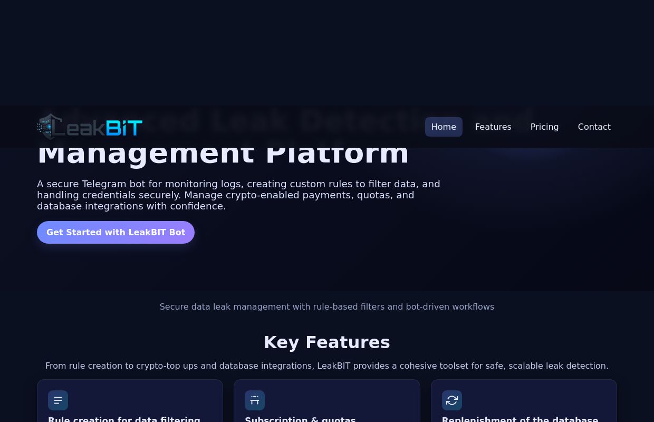Click the Rule creation for data filtering heading
The width and height of the screenshot is (654, 422).
(x=124, y=418)
